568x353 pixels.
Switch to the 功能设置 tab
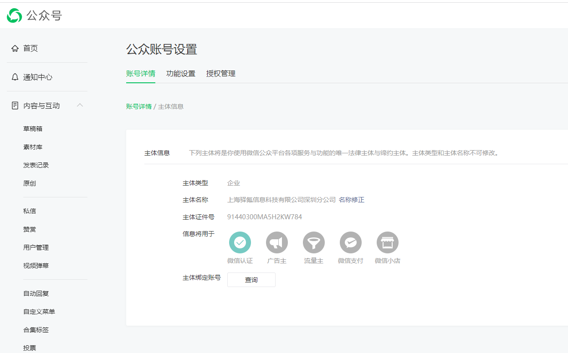coord(181,74)
